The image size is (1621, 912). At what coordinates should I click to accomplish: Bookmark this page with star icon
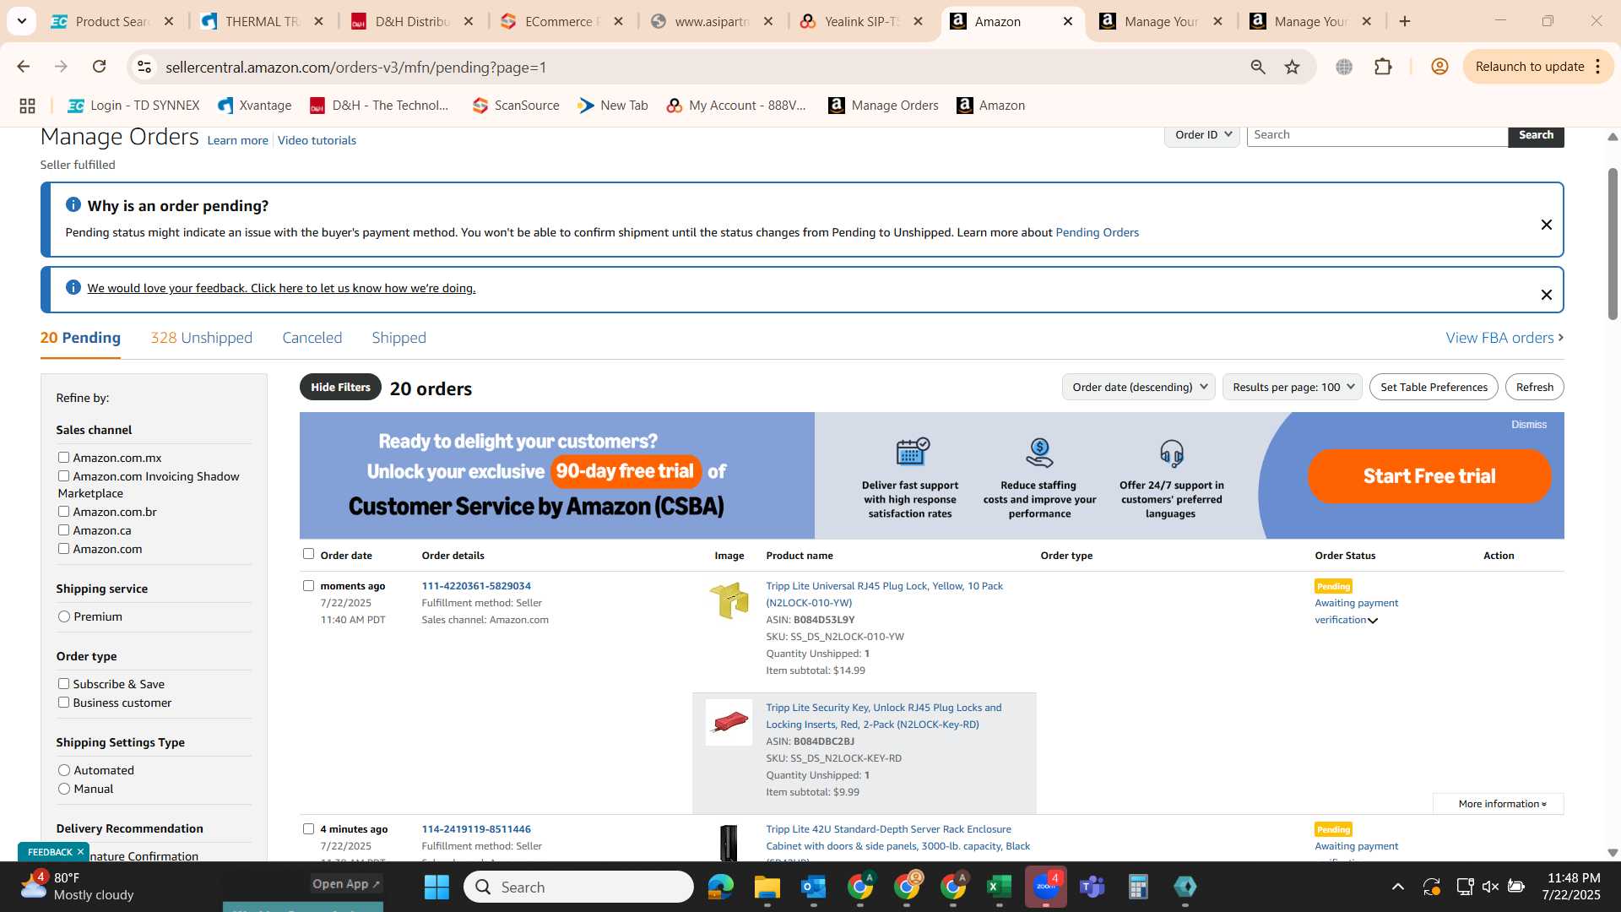tap(1292, 67)
